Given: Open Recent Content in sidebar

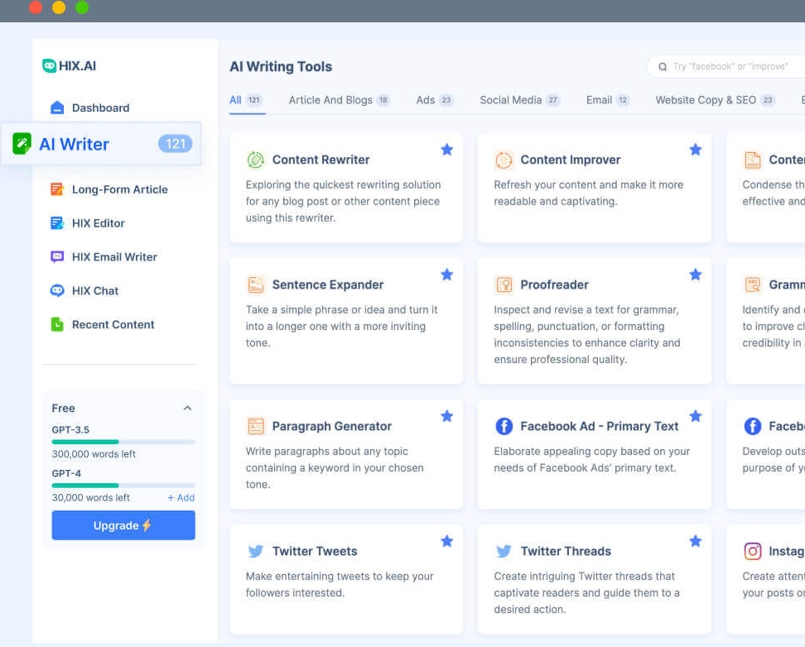Looking at the screenshot, I should point(113,324).
